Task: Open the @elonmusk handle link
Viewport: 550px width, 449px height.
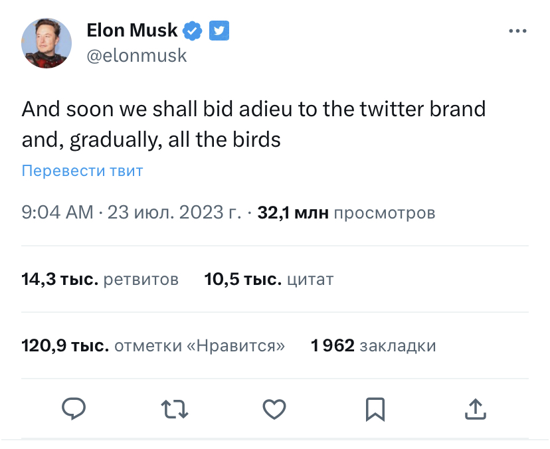Action: tap(137, 56)
